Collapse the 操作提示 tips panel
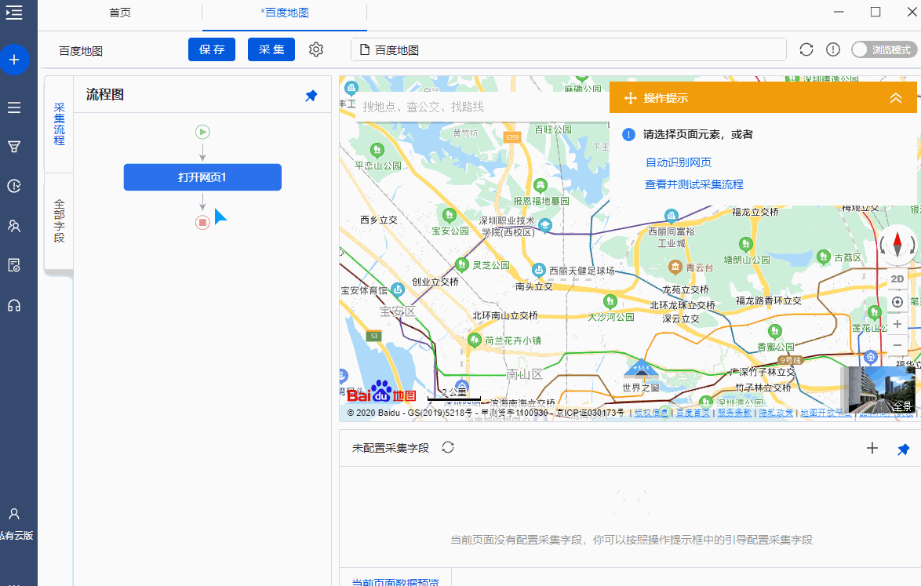Viewport: 921px width, 586px height. (896, 98)
